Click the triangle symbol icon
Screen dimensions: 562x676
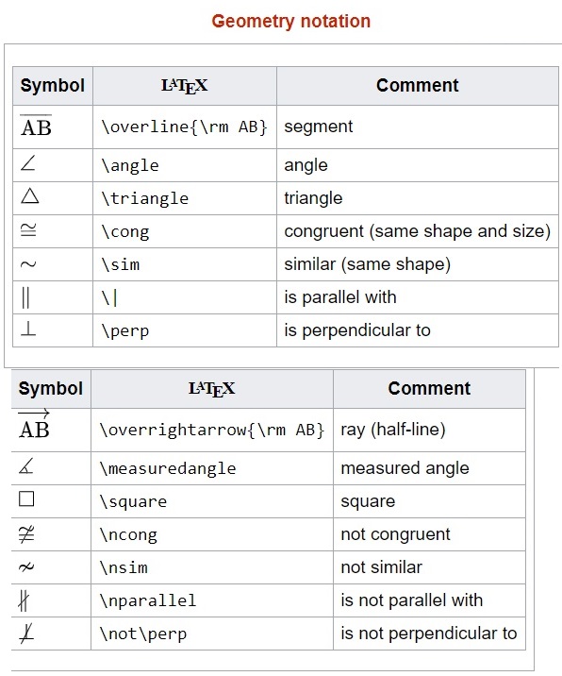coord(30,196)
